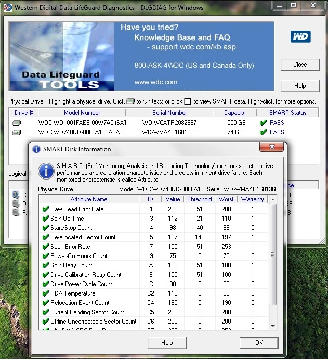
Task: Click the check icon for Seek Error Rate
Action: [46, 247]
